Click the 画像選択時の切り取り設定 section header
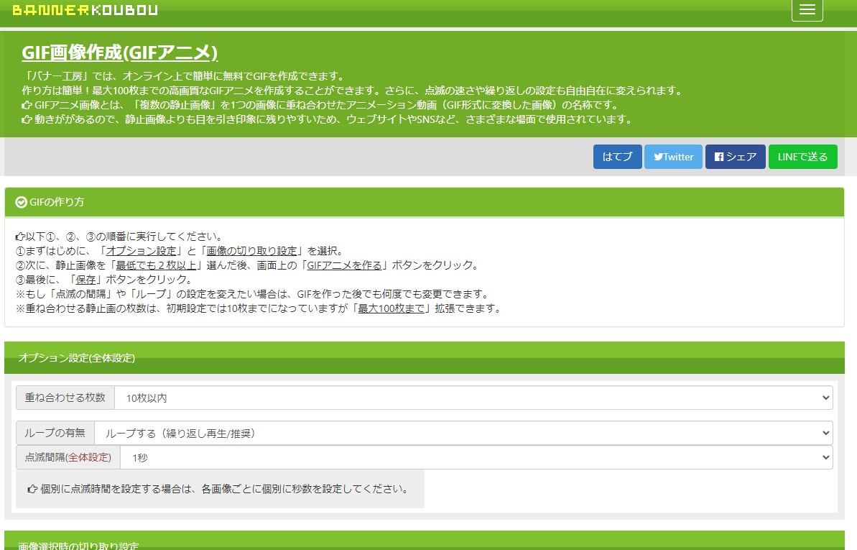The height and width of the screenshot is (550, 857). tap(78, 546)
